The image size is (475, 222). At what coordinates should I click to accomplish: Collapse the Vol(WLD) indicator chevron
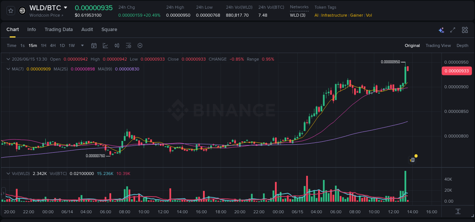(x=8, y=174)
